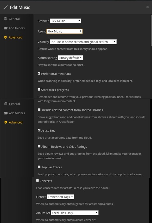
Task: Check the Store track progress option
Action: 39,90
